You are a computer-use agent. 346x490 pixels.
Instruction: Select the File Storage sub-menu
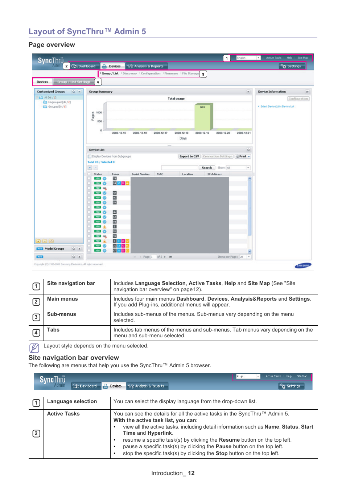[190, 73]
